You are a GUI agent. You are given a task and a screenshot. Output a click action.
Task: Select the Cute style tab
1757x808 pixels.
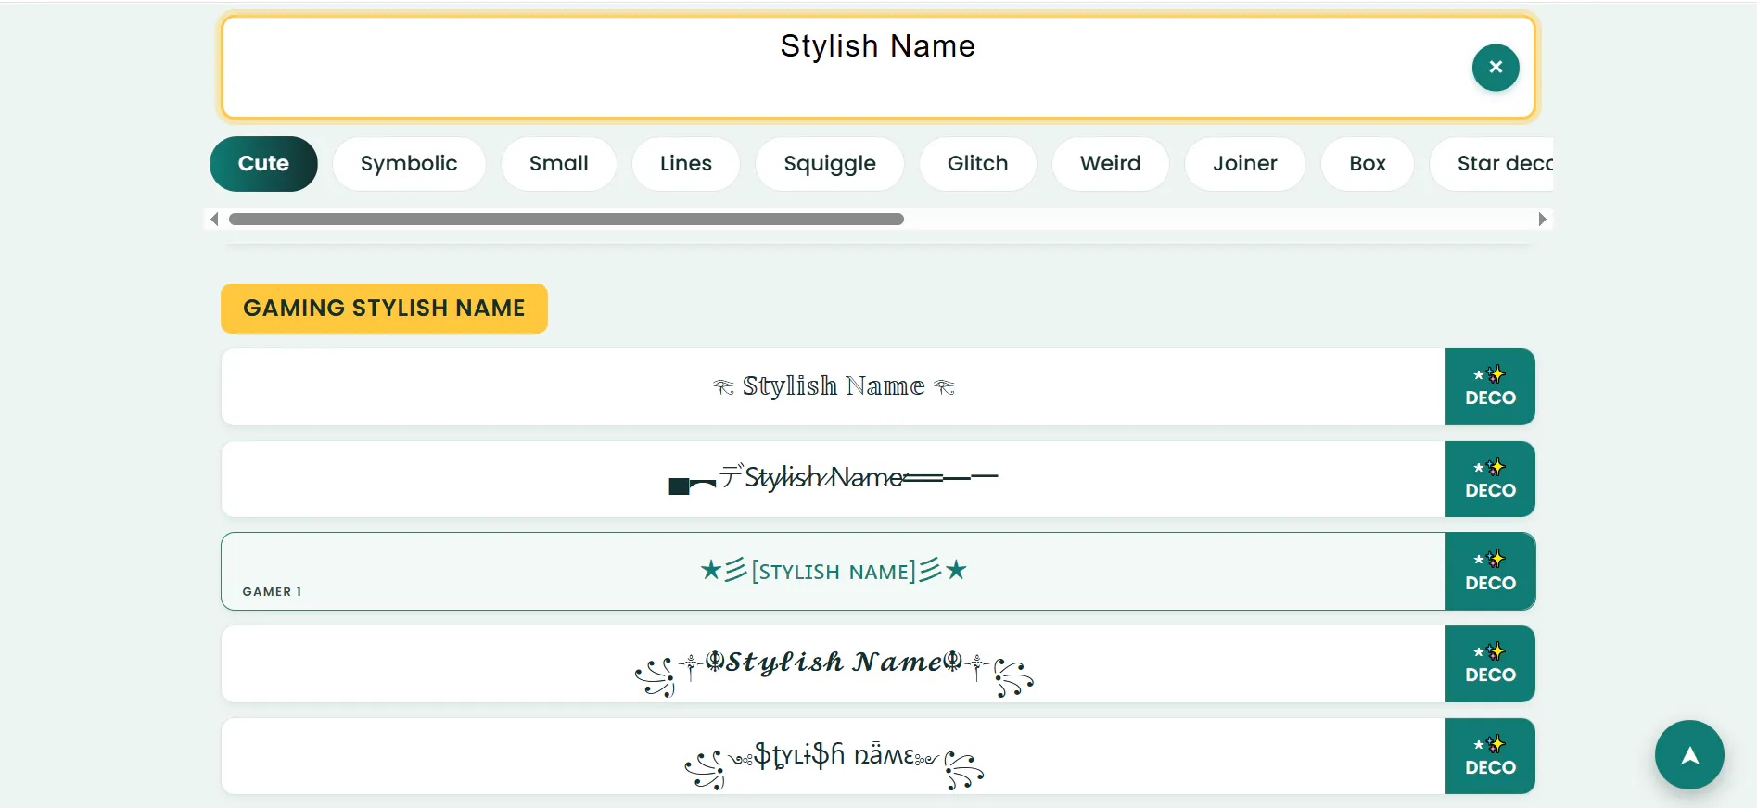(263, 164)
